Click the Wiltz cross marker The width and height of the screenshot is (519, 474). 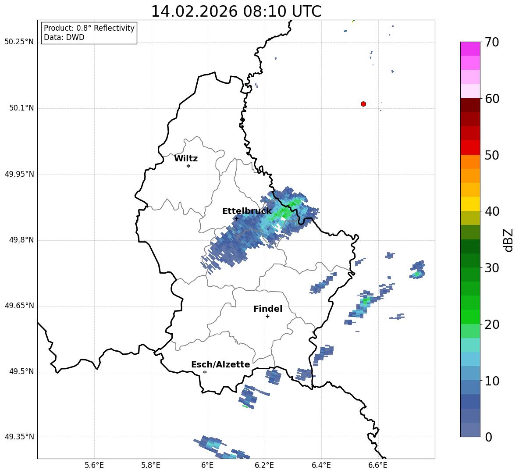pos(188,166)
